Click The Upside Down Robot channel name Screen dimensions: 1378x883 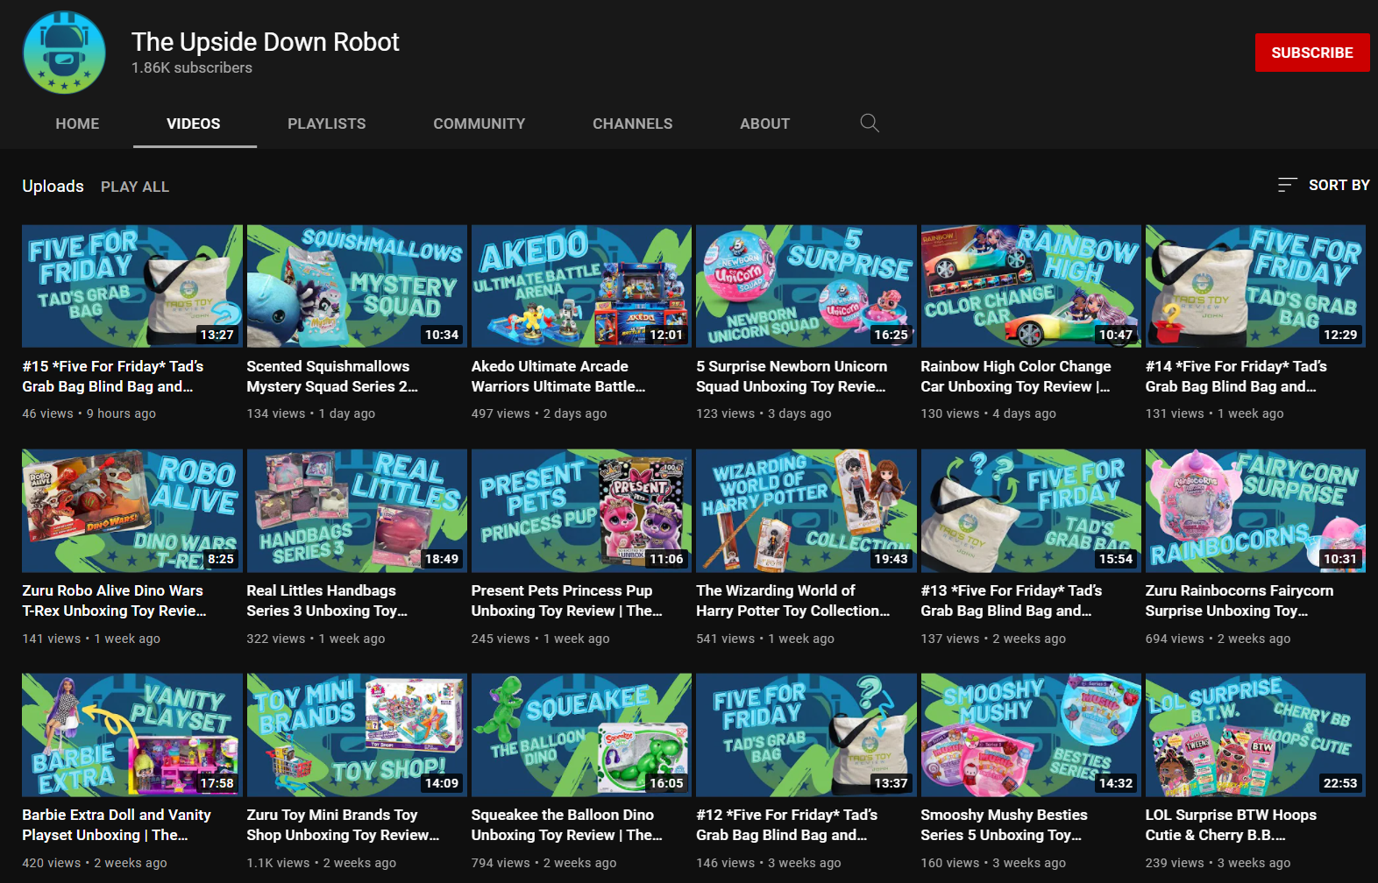[265, 41]
